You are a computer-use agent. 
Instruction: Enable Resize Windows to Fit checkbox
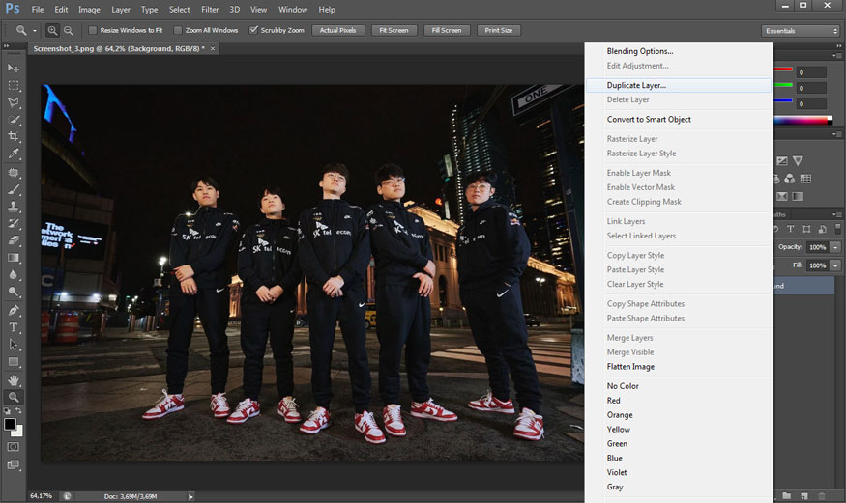coord(92,30)
